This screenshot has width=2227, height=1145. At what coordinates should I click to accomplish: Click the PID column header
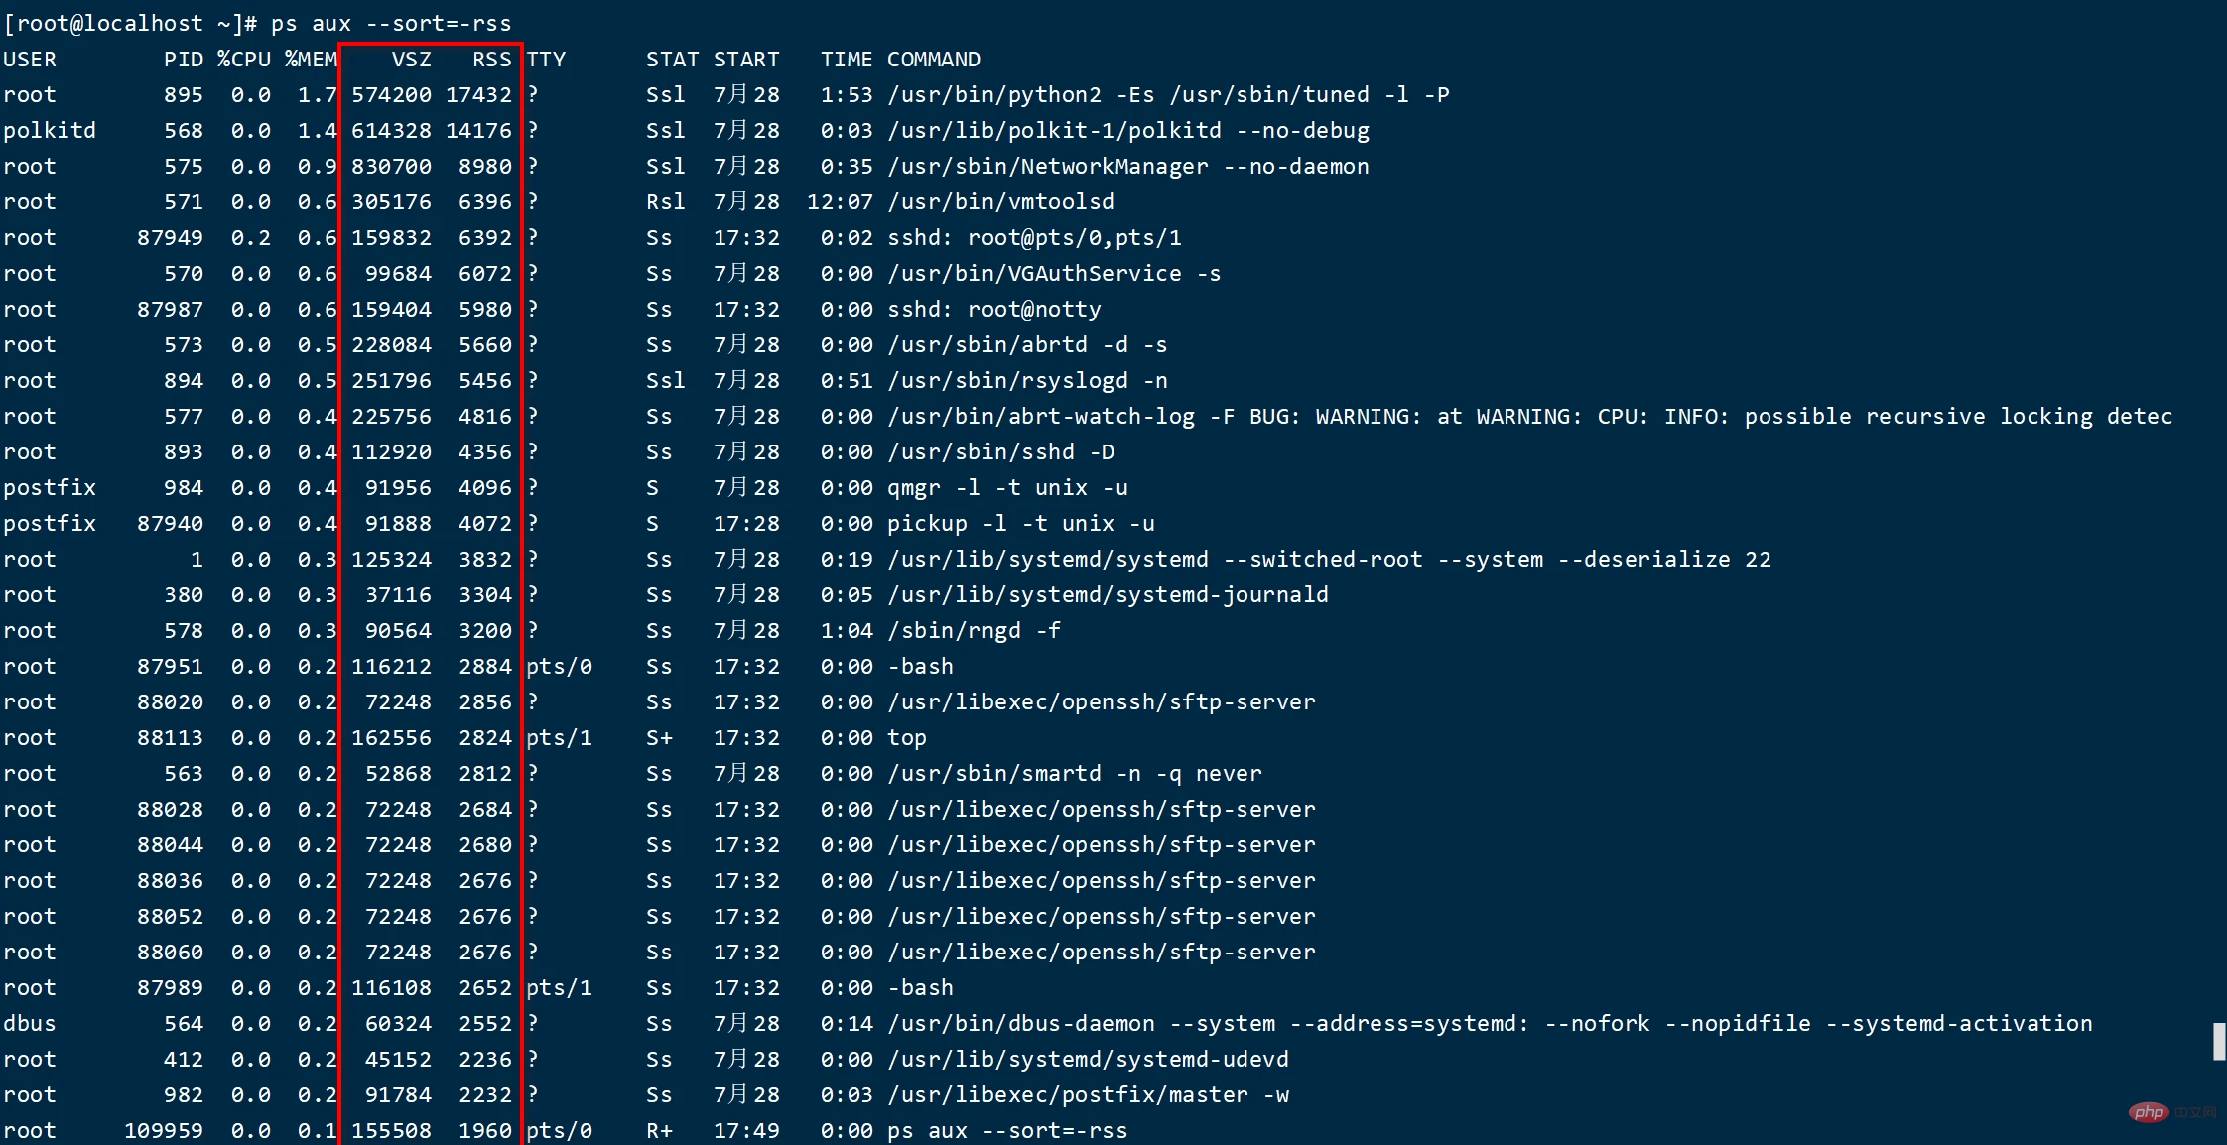point(184,60)
